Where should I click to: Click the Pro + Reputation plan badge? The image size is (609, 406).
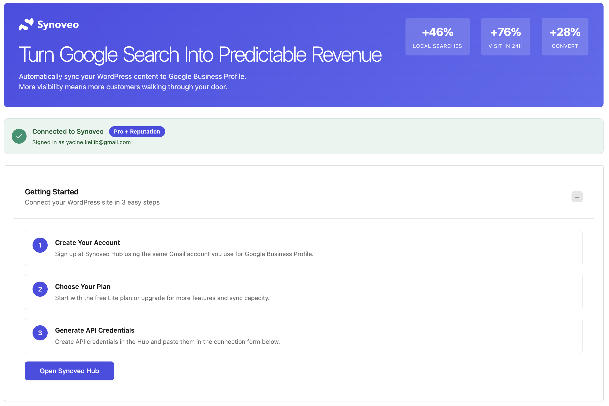[137, 132]
